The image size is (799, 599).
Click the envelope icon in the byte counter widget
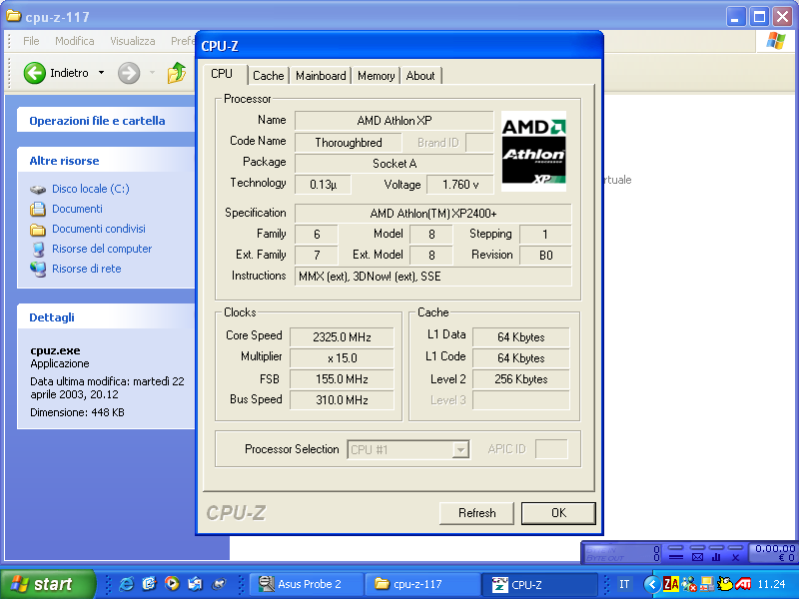coord(697,557)
